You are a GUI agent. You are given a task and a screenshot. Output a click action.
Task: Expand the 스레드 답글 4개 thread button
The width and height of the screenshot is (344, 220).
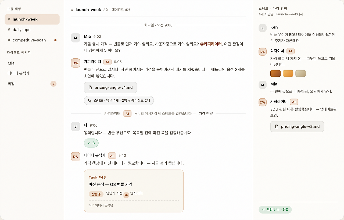119,101
